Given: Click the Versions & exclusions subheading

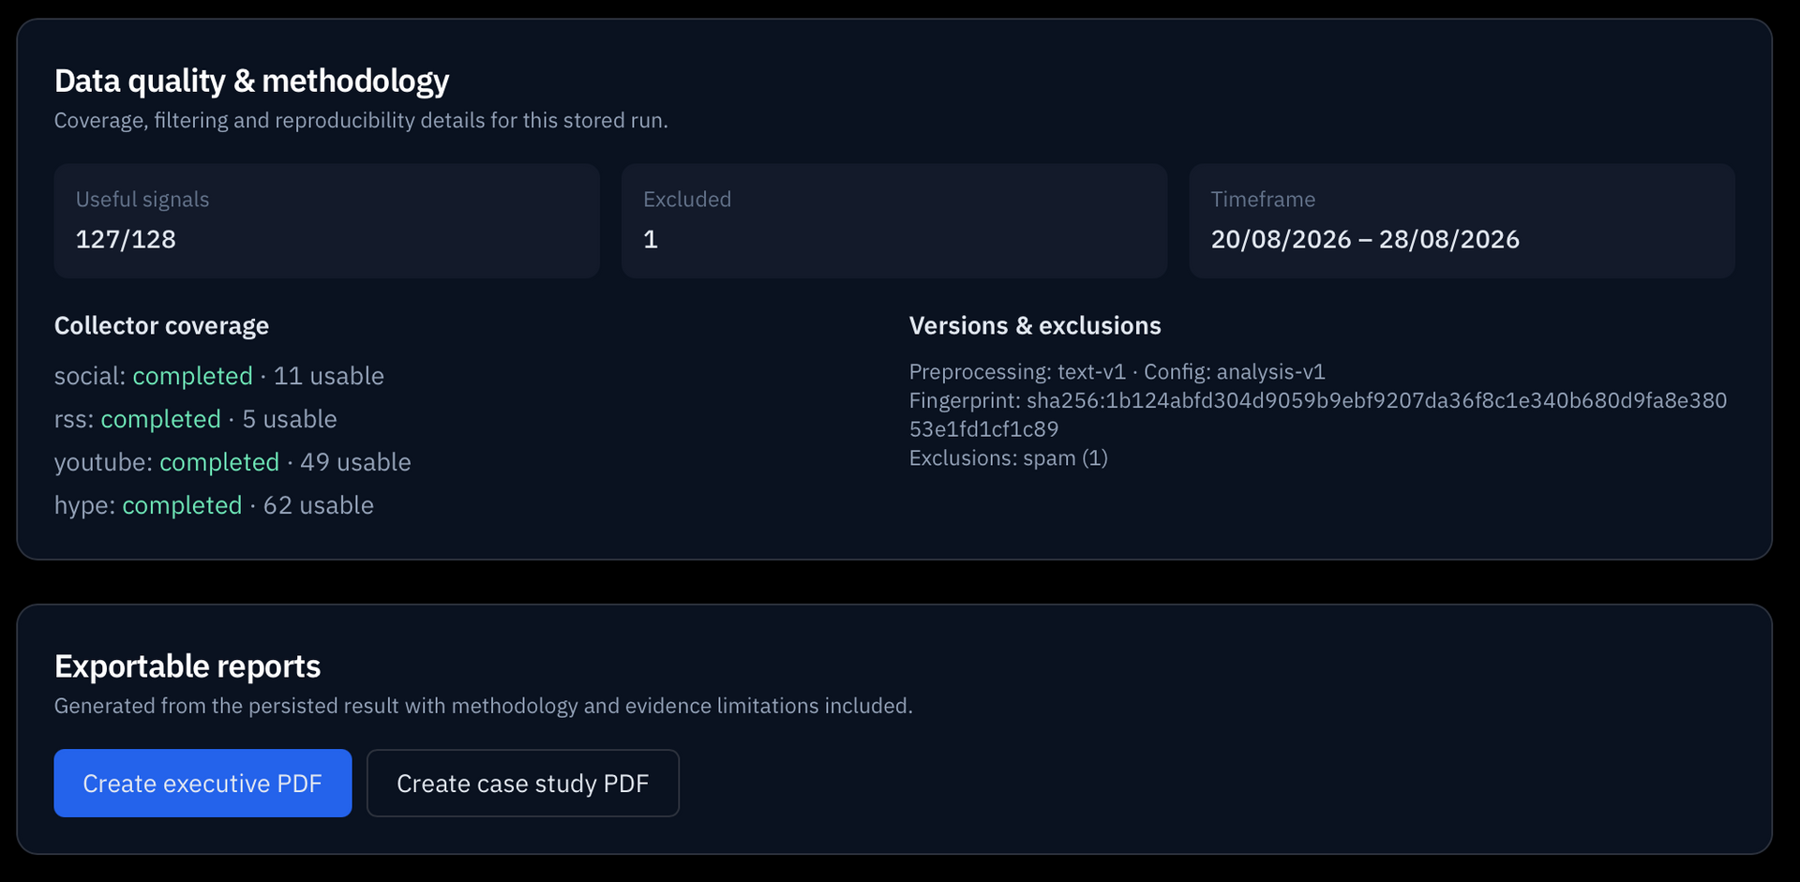Looking at the screenshot, I should [1035, 325].
